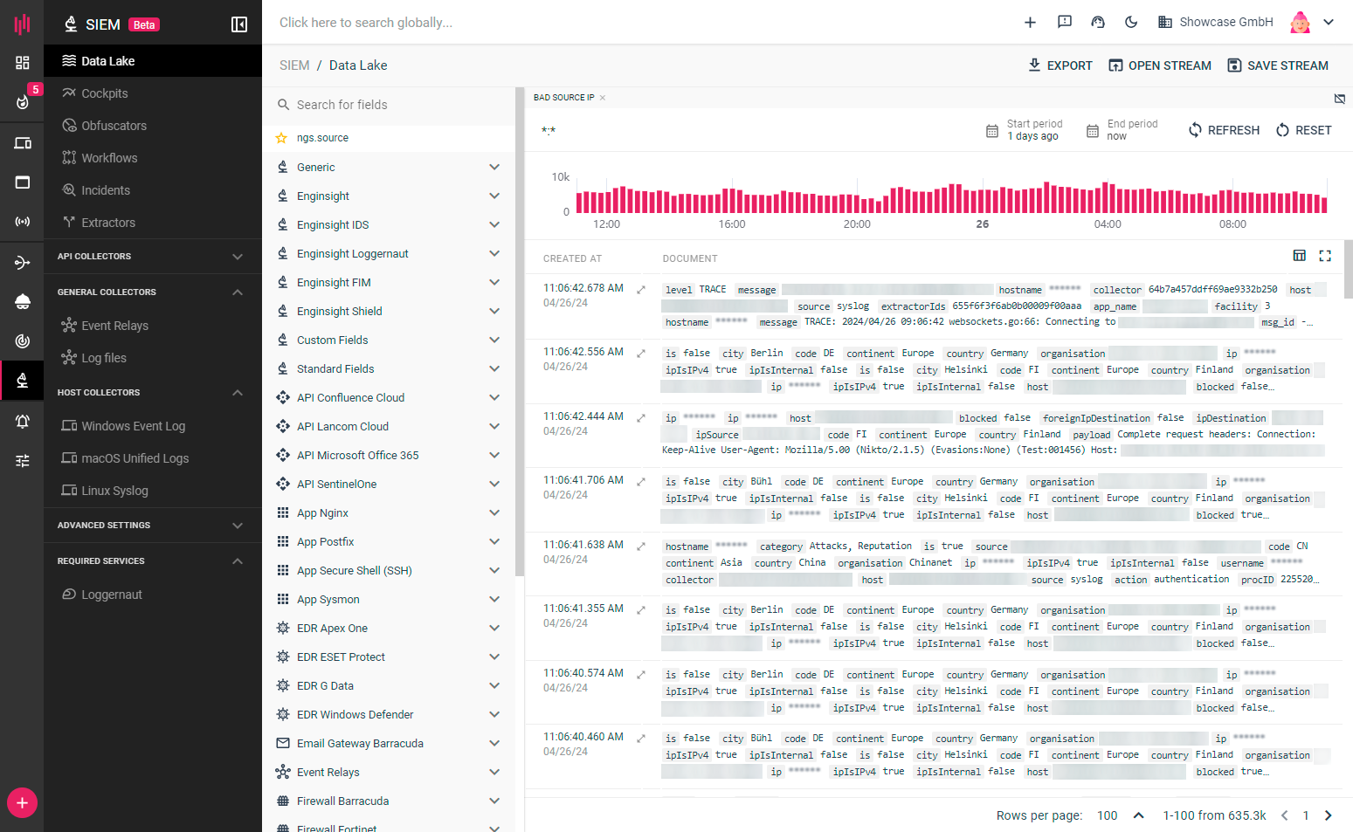This screenshot has width=1353, height=832.
Task: Click the histogram bar near 16:00
Action: click(732, 203)
